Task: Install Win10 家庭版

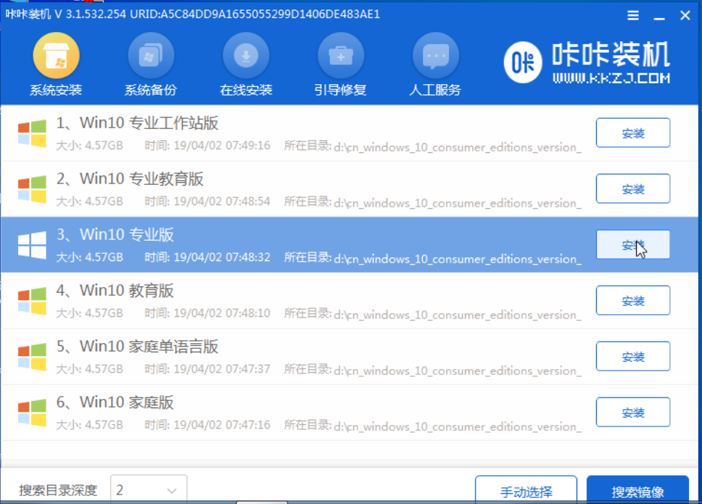Action: 632,413
